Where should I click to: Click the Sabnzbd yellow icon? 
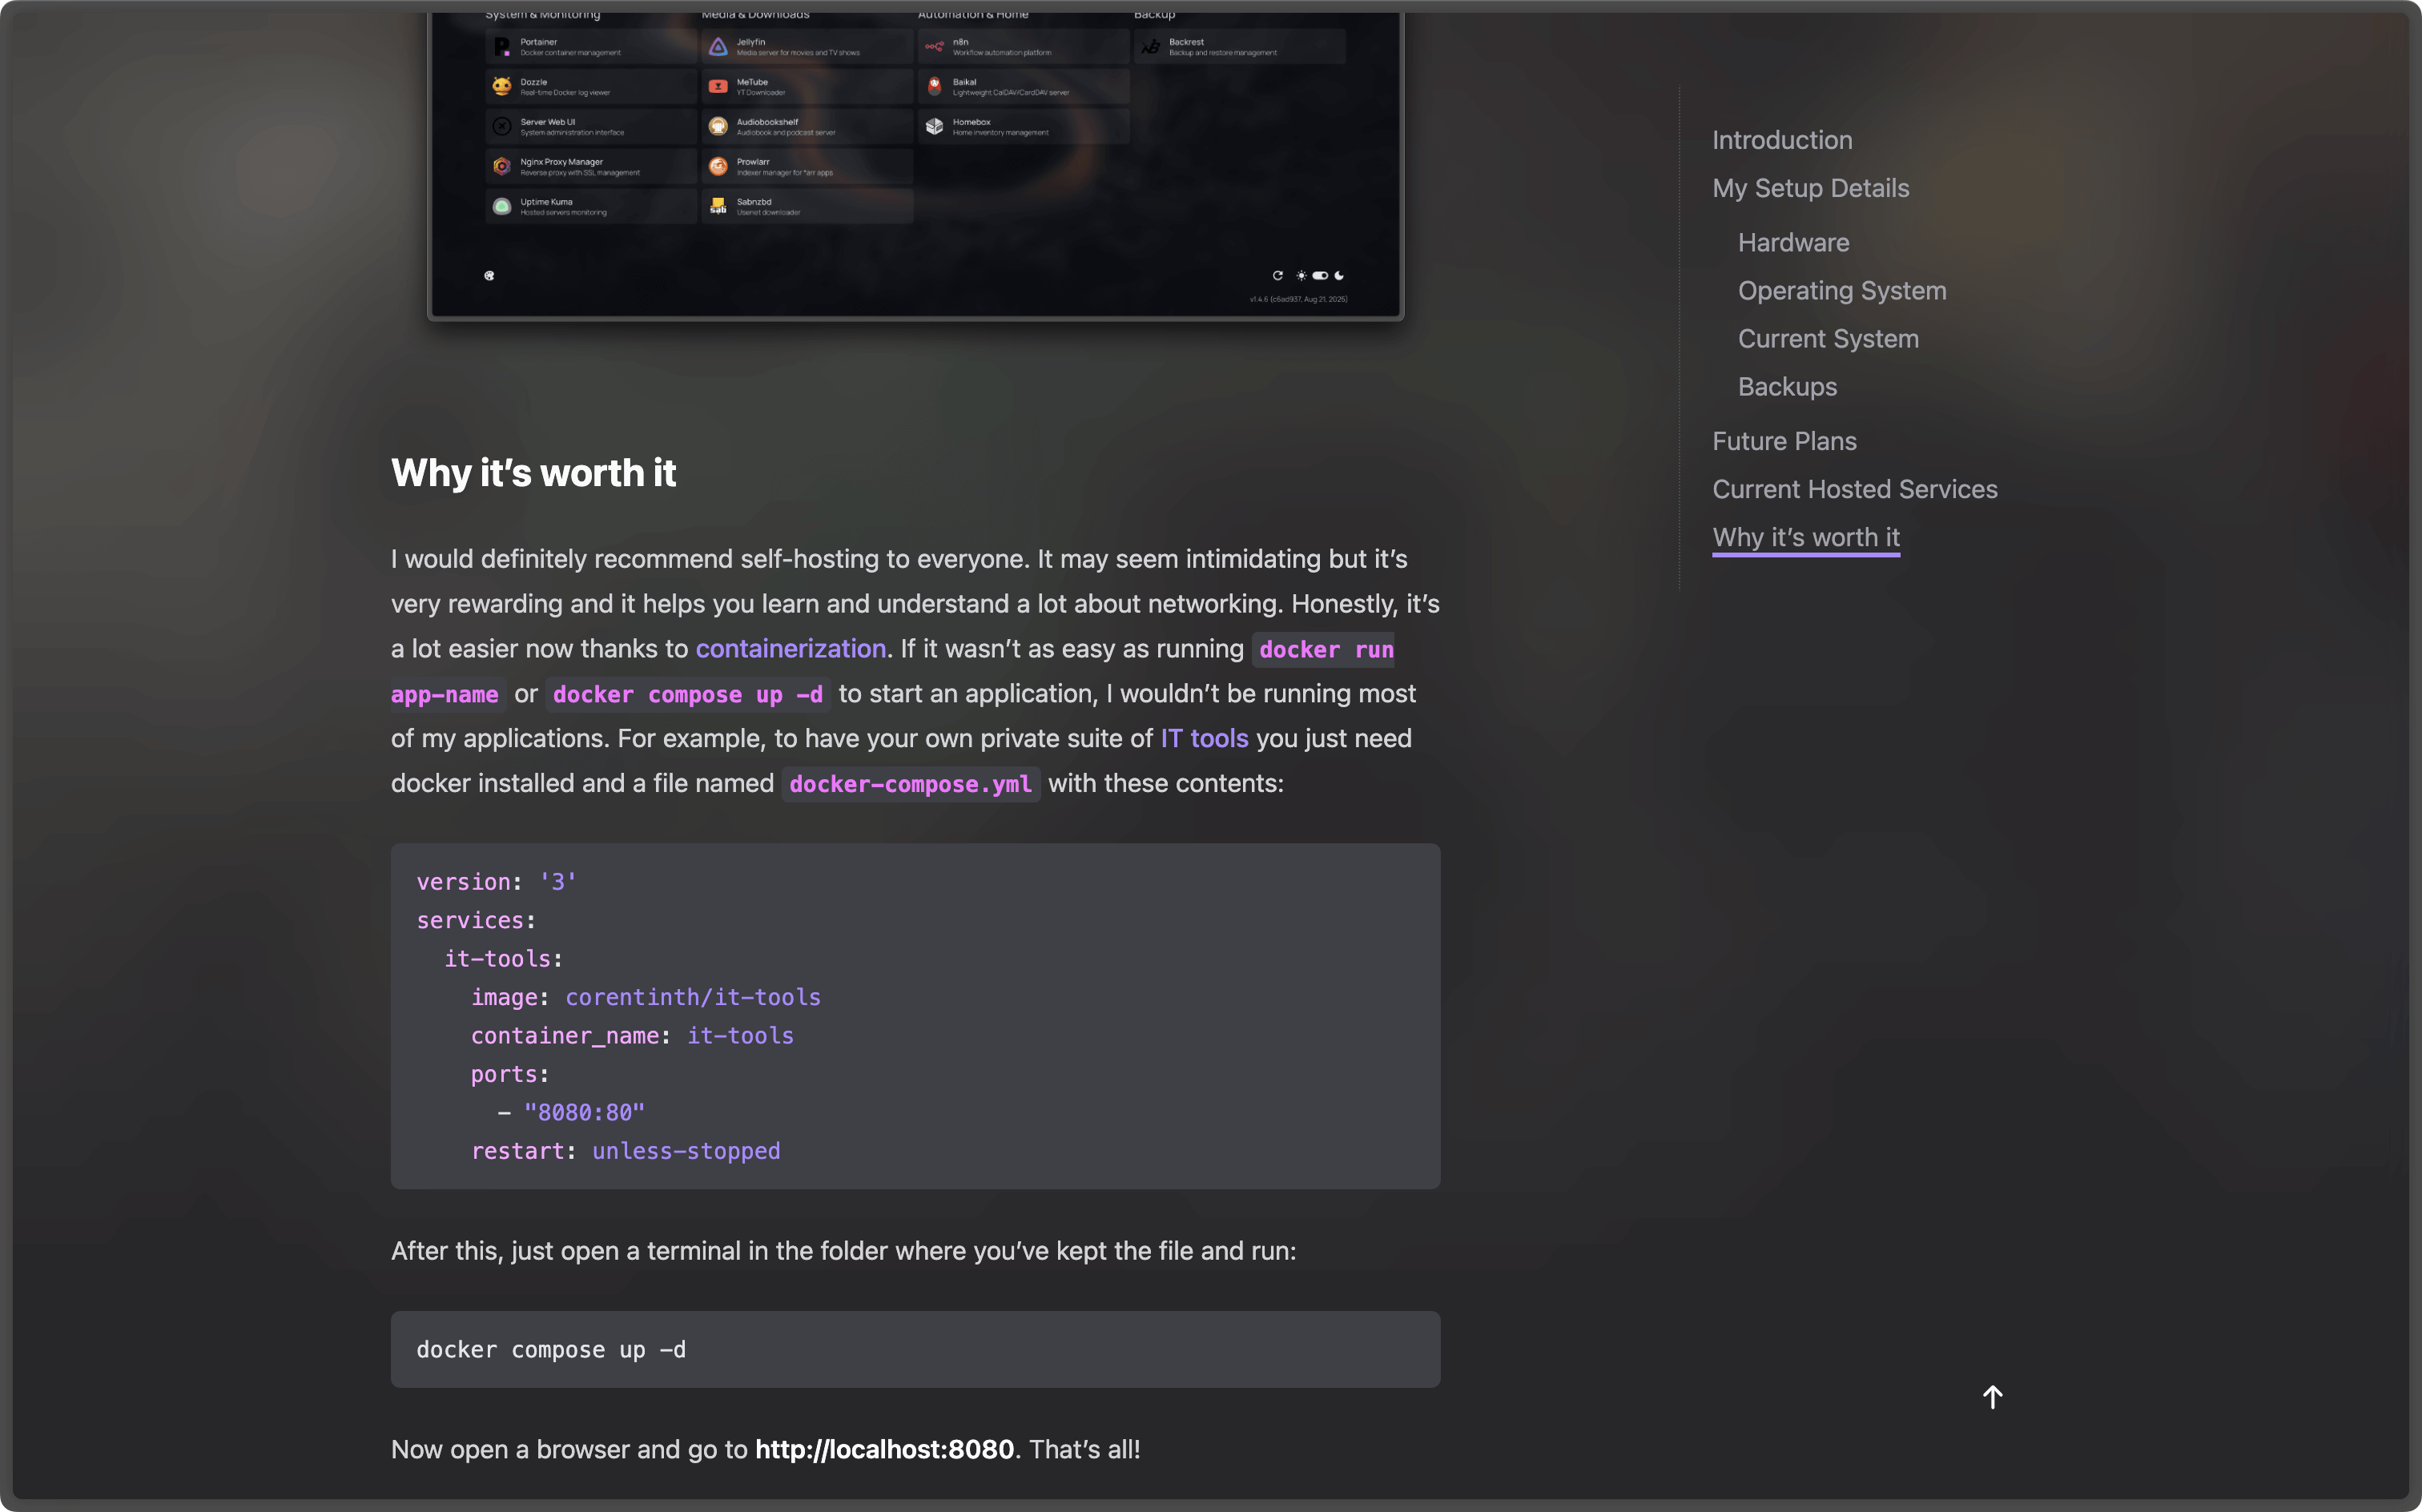tap(717, 206)
